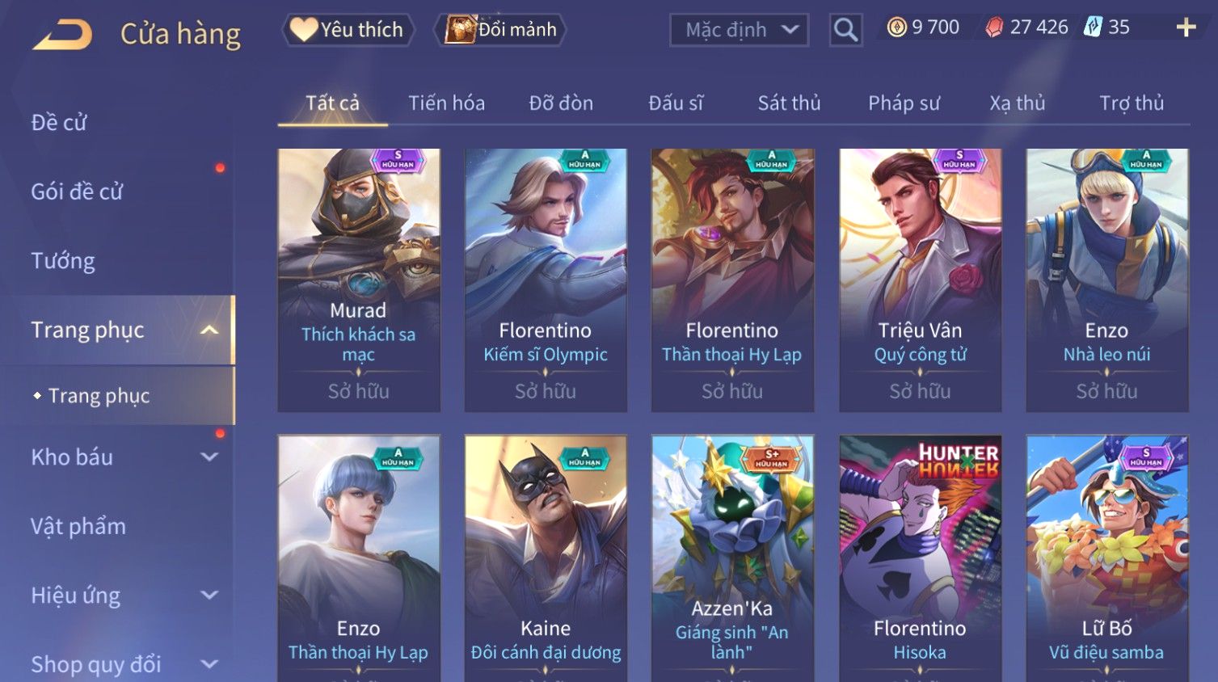The height and width of the screenshot is (682, 1218).
Task: Open Gói đề cử in sidebar
Action: point(77,192)
